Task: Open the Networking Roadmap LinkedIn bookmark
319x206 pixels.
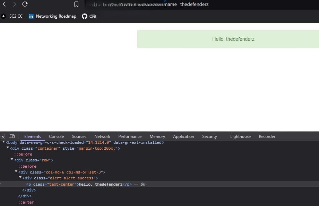Action: (52, 16)
